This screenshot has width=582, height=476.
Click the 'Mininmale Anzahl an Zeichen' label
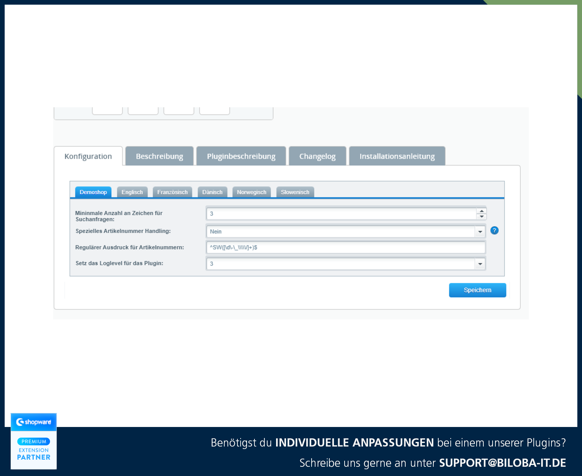[119, 216]
